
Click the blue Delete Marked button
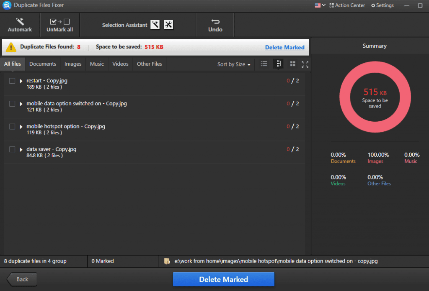coord(224,279)
